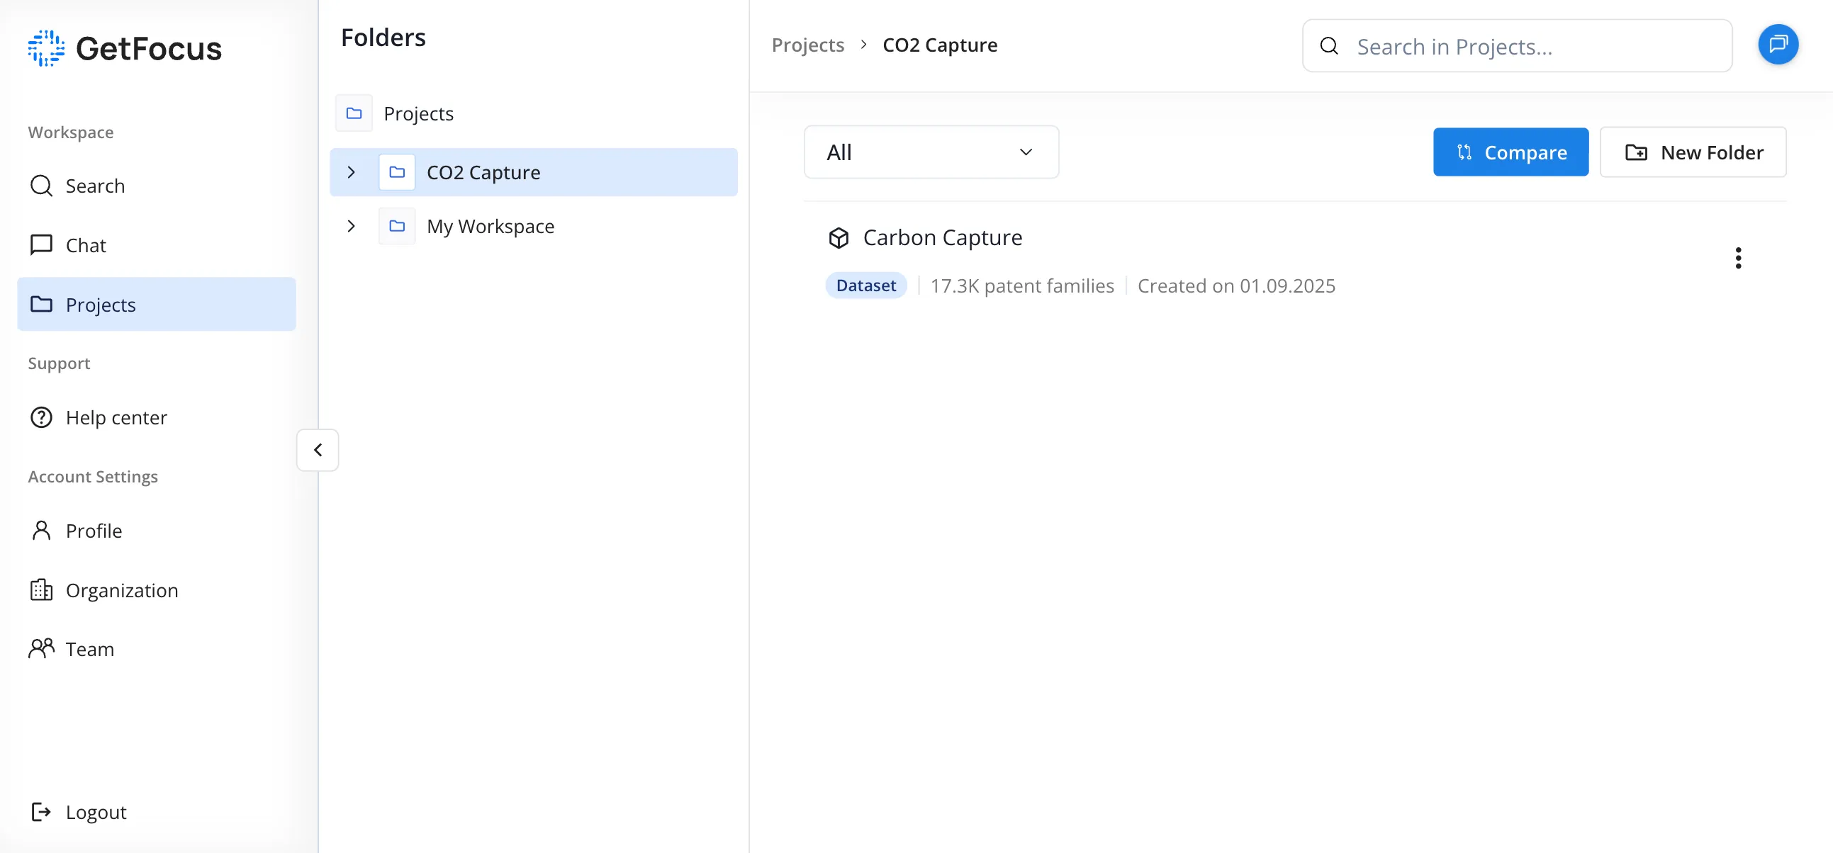The height and width of the screenshot is (853, 1833).
Task: Click the Team people icon
Action: point(41,649)
